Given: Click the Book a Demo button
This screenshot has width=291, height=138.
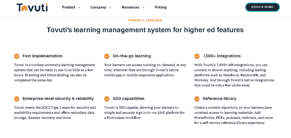Looking at the screenshot, I should [262, 7].
